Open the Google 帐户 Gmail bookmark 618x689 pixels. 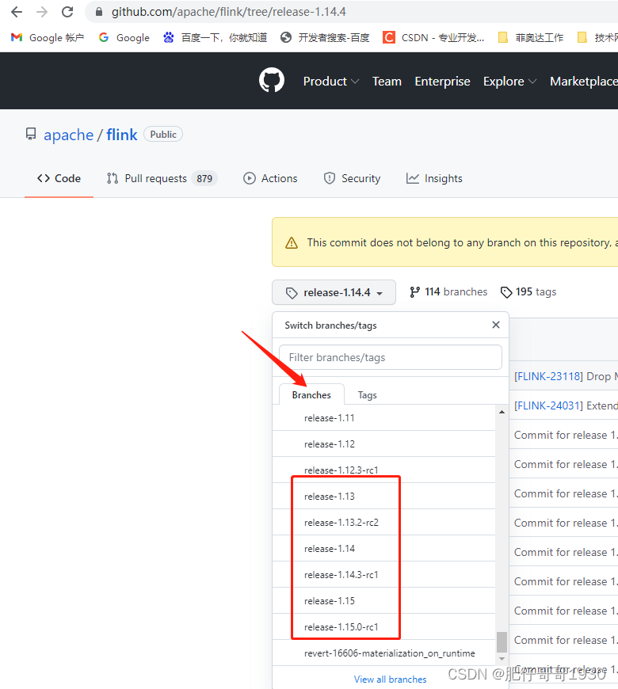(47, 38)
